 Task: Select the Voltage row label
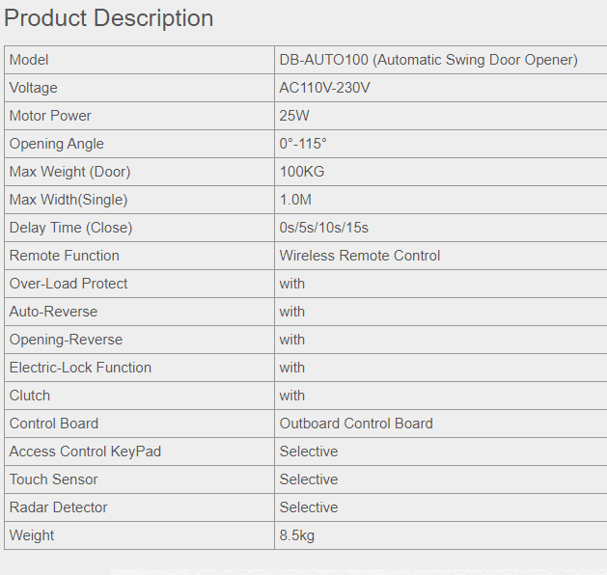34,88
